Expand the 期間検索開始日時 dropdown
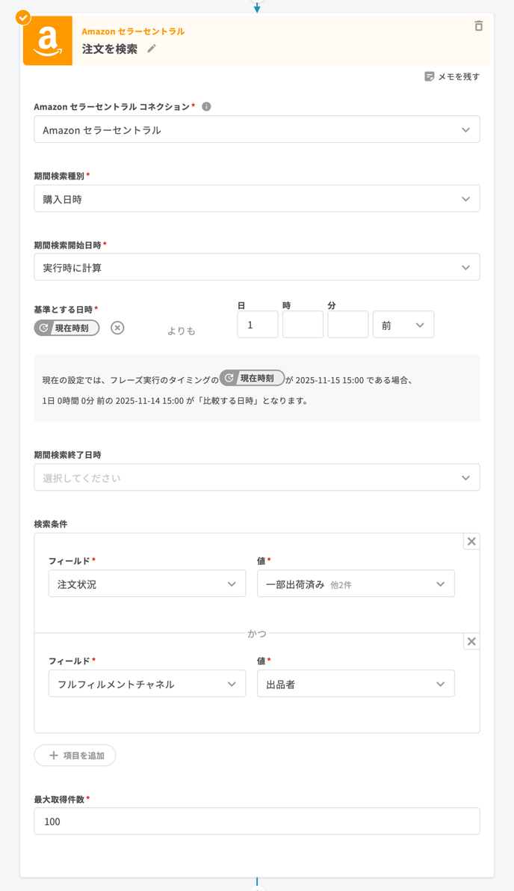This screenshot has width=514, height=891. pos(256,268)
